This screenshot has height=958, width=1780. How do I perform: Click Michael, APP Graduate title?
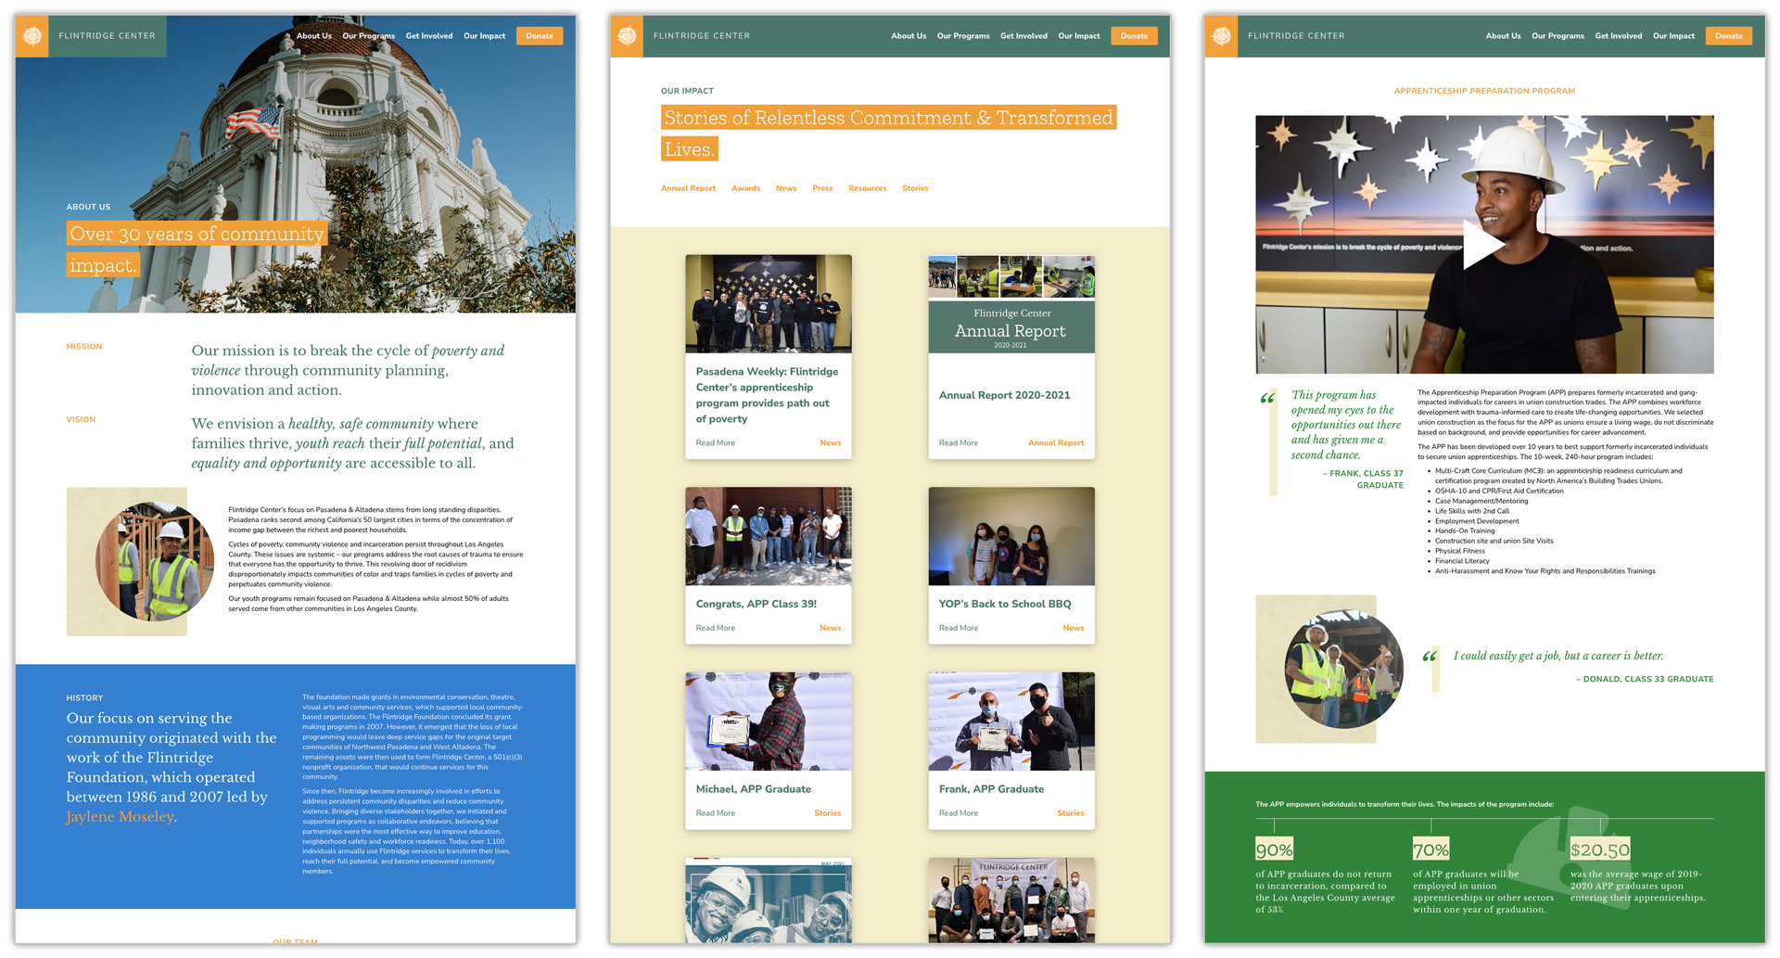[x=754, y=789]
